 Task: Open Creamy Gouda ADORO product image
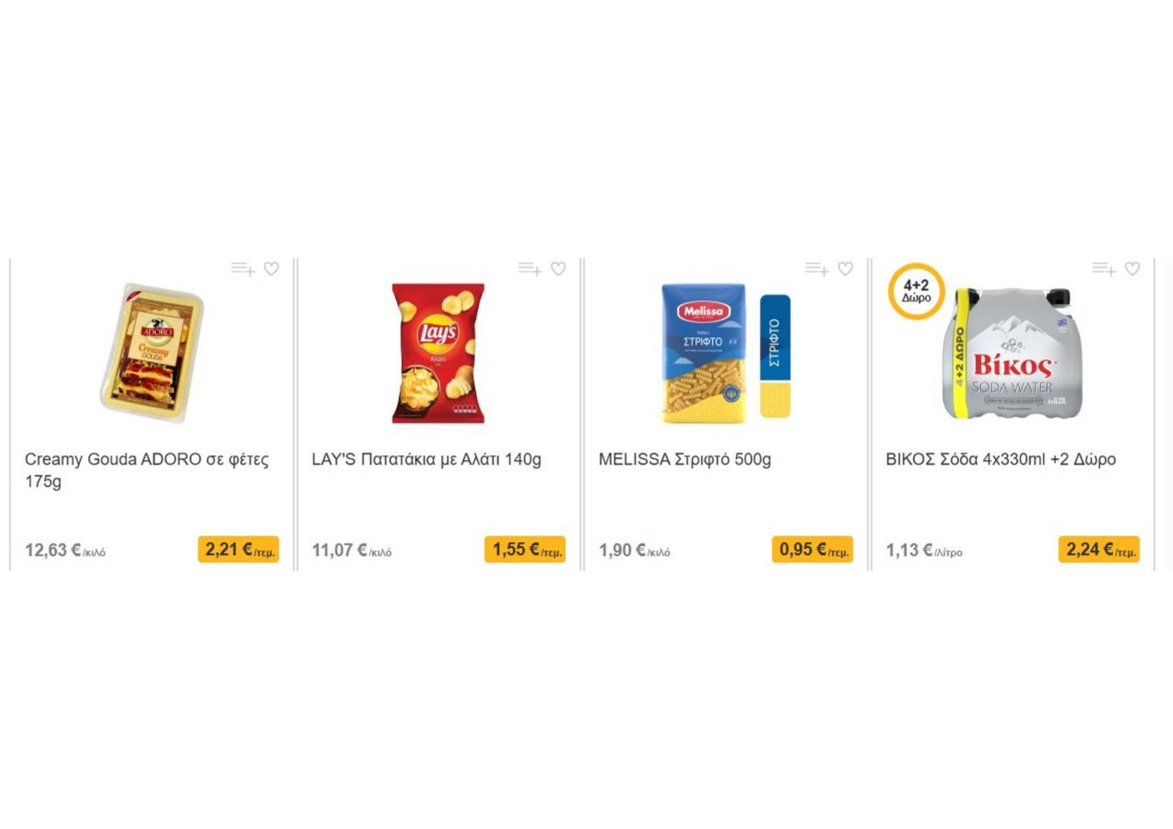point(152,353)
